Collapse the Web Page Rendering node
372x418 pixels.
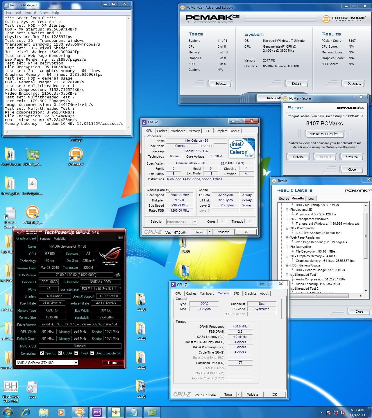tap(287, 237)
